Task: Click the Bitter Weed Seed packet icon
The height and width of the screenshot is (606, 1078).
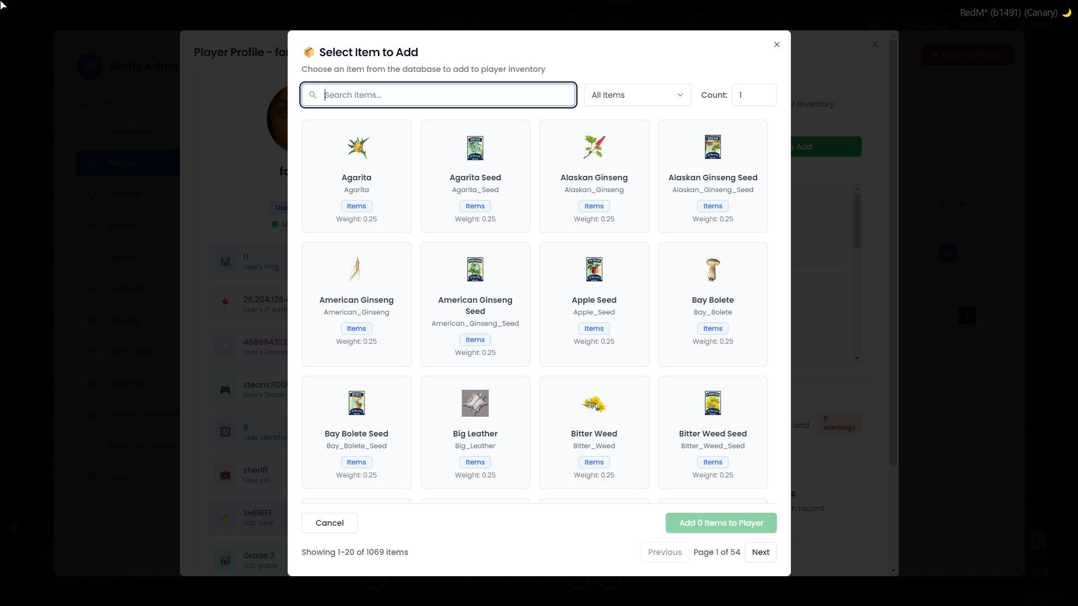Action: (x=712, y=403)
